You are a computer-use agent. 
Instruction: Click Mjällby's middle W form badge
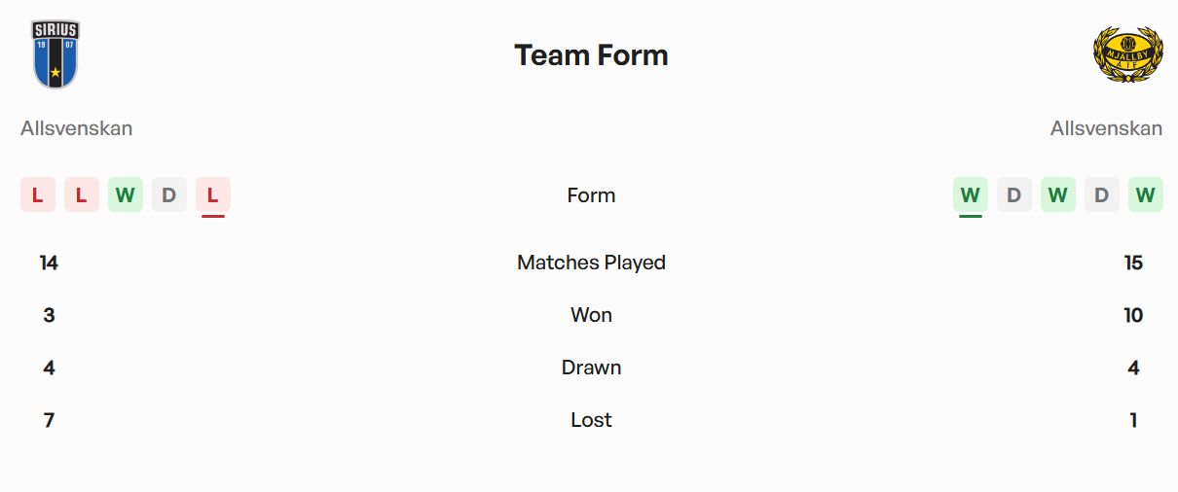1058,195
